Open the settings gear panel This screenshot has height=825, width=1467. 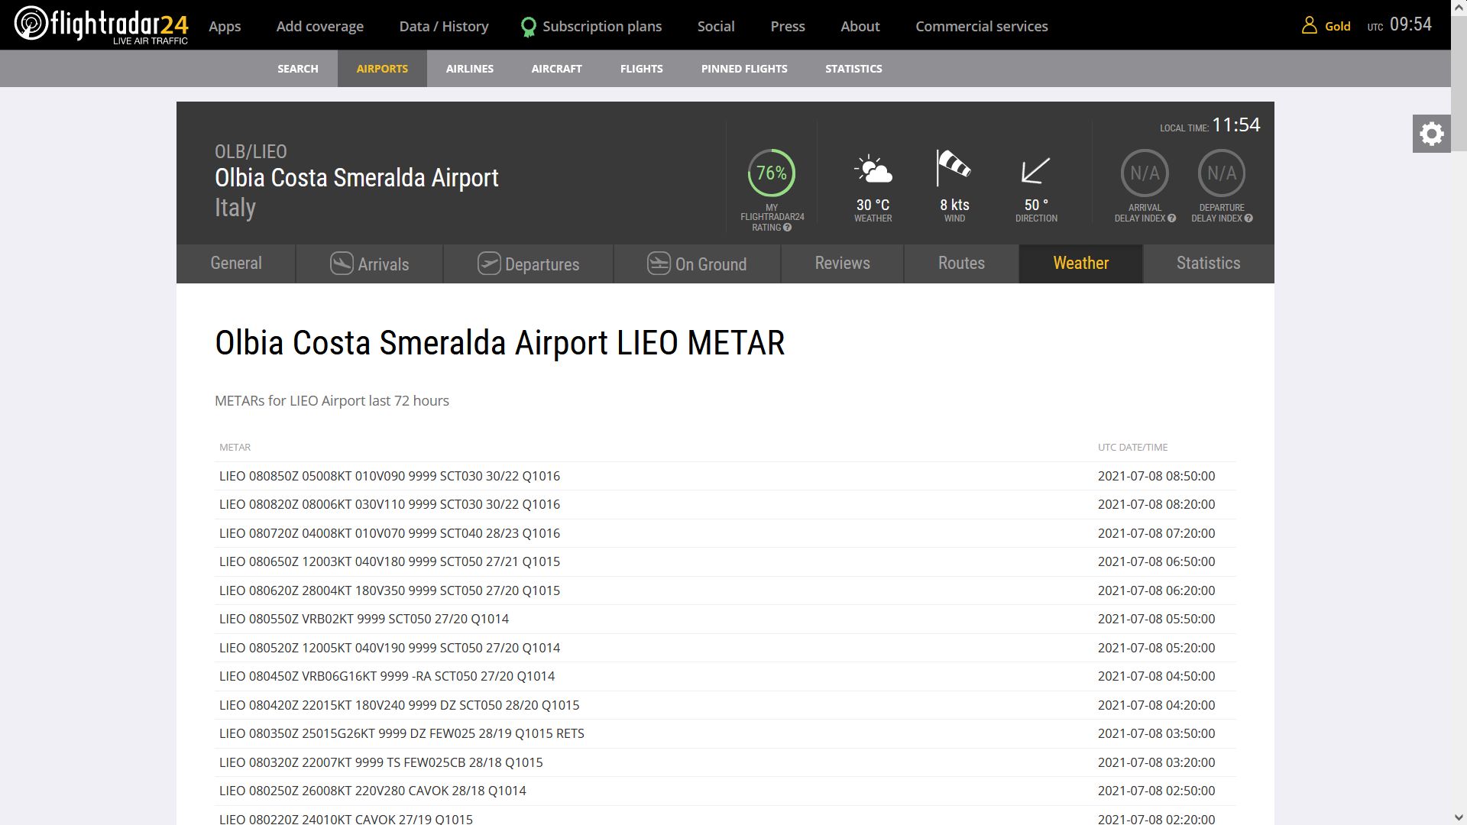coord(1431,134)
